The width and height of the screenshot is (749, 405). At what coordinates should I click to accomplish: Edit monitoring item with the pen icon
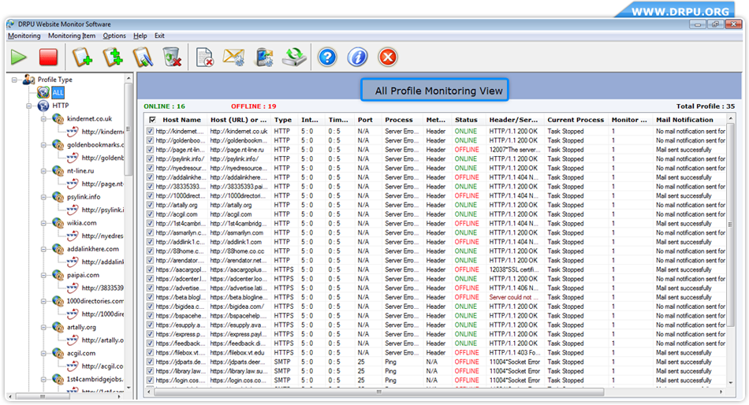(143, 58)
